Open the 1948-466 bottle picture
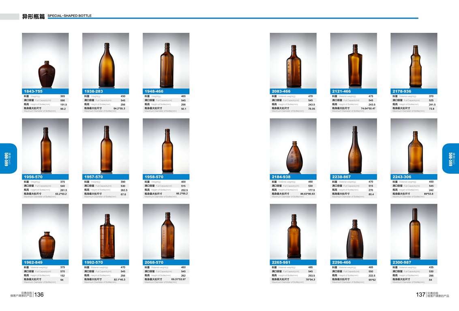 pos(166,60)
